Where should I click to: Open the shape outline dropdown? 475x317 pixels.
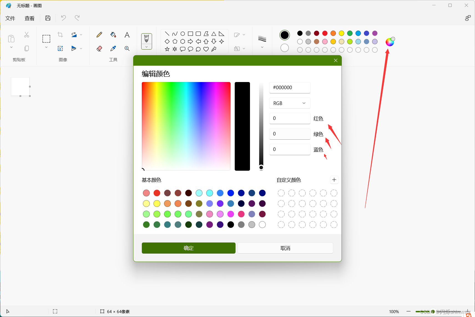tap(240, 35)
